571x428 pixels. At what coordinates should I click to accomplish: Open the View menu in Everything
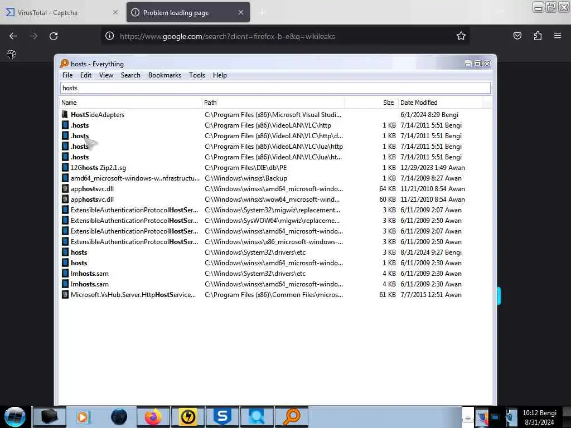click(x=106, y=75)
